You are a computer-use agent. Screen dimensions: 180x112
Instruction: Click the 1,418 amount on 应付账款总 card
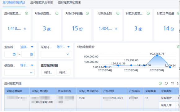click(14, 28)
